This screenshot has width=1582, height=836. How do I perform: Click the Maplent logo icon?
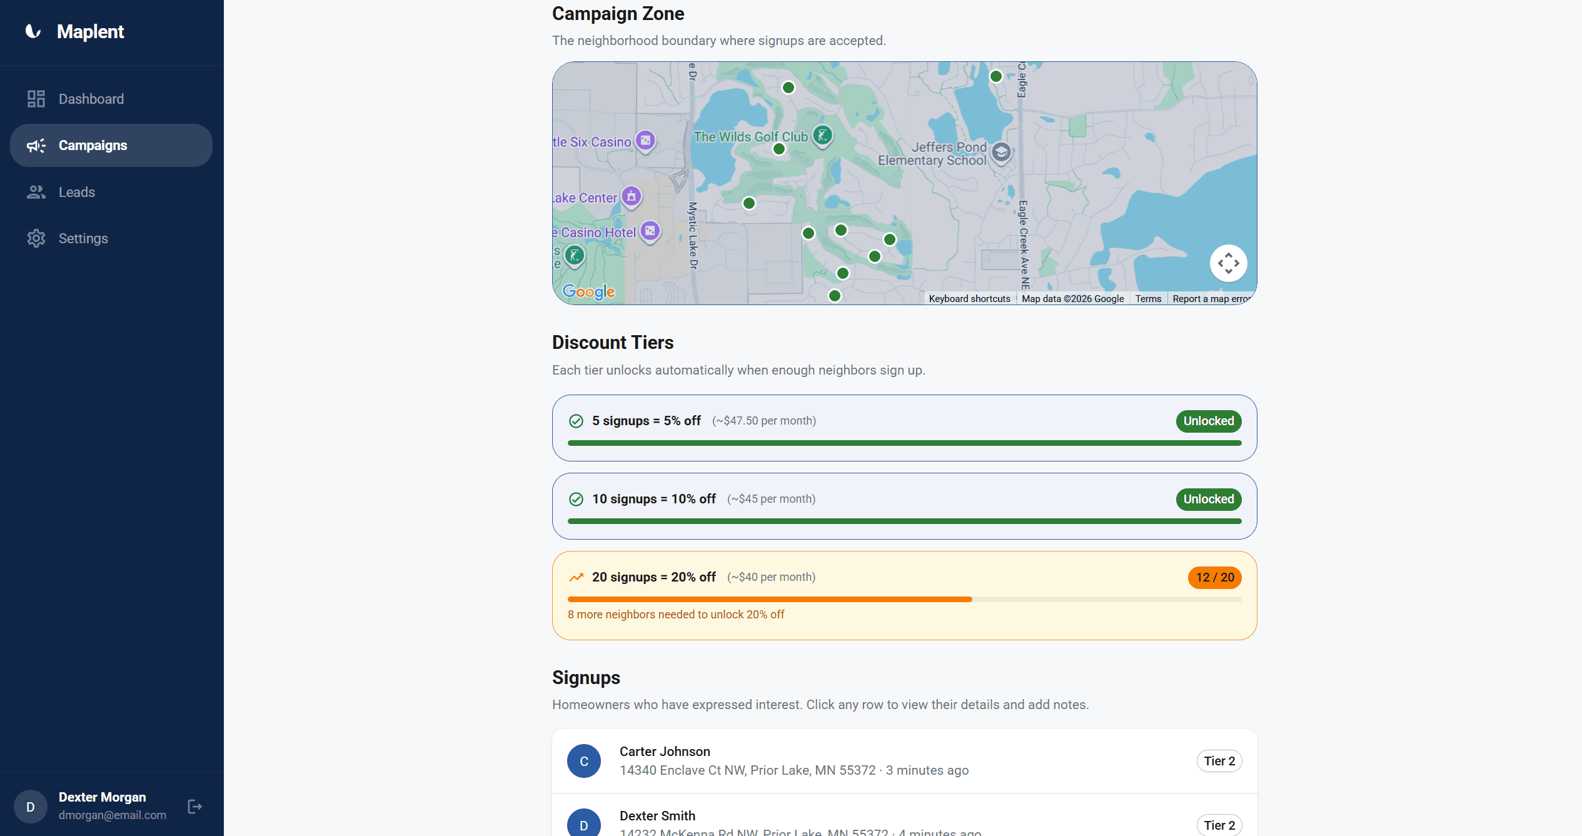coord(32,31)
